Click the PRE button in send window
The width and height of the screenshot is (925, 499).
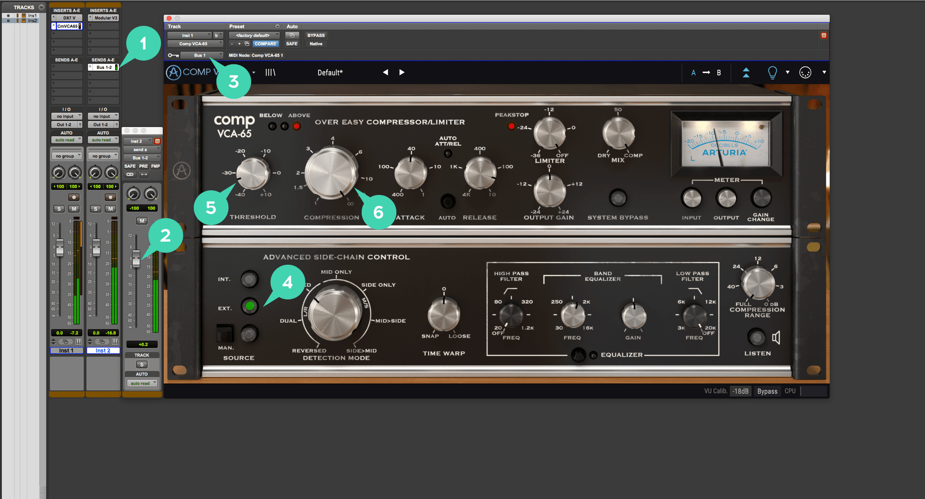pyautogui.click(x=144, y=166)
